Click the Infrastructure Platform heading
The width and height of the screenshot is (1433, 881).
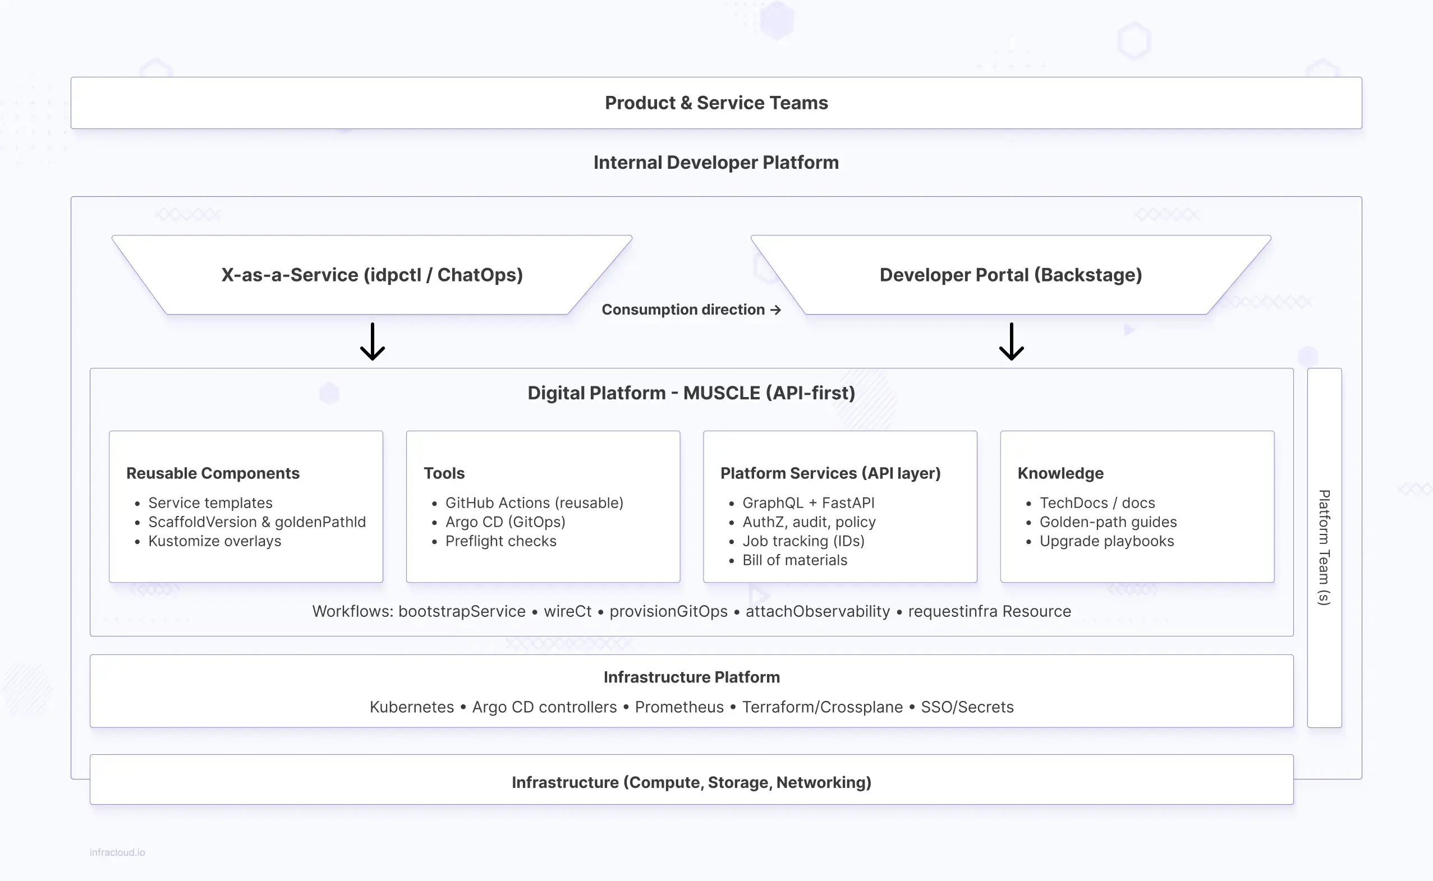click(x=691, y=676)
